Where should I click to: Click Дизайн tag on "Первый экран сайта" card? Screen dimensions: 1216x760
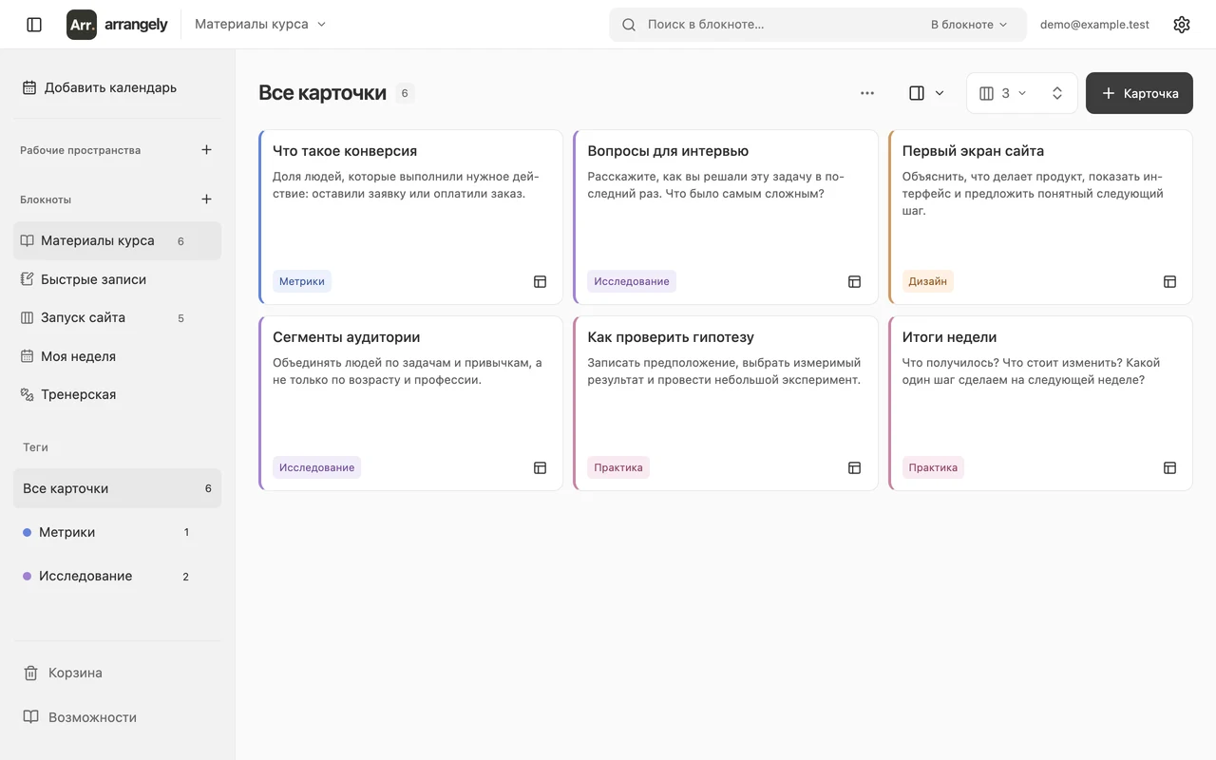[x=927, y=281]
